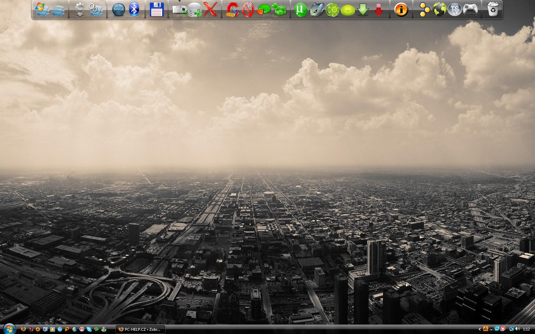Image resolution: width=535 pixels, height=334 pixels.
Task: Open the camera icon in dock
Action: point(179,10)
